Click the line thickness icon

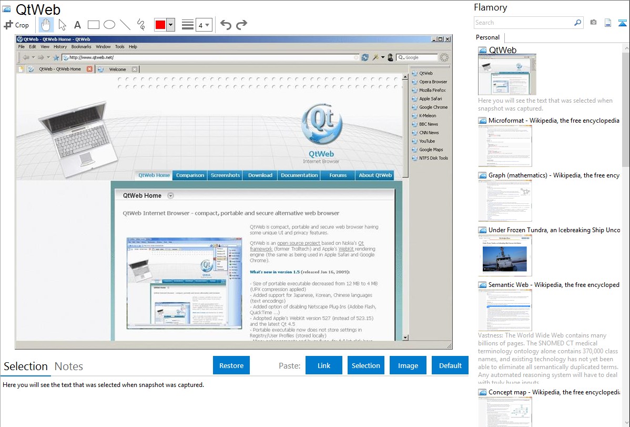tap(187, 25)
